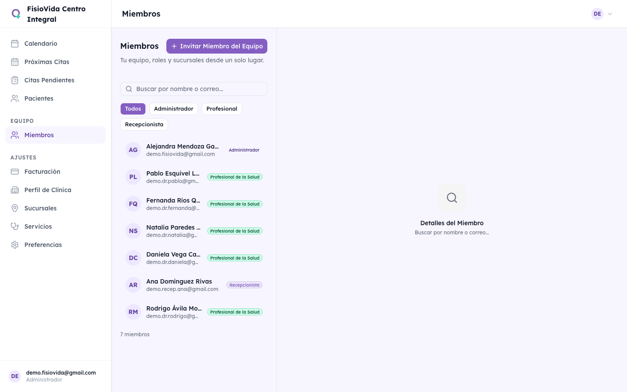Viewport: 627px width, 392px height.
Task: Open the Sucursales location pin icon
Action: (15, 208)
